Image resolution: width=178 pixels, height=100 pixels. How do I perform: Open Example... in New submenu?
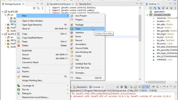point(87,73)
